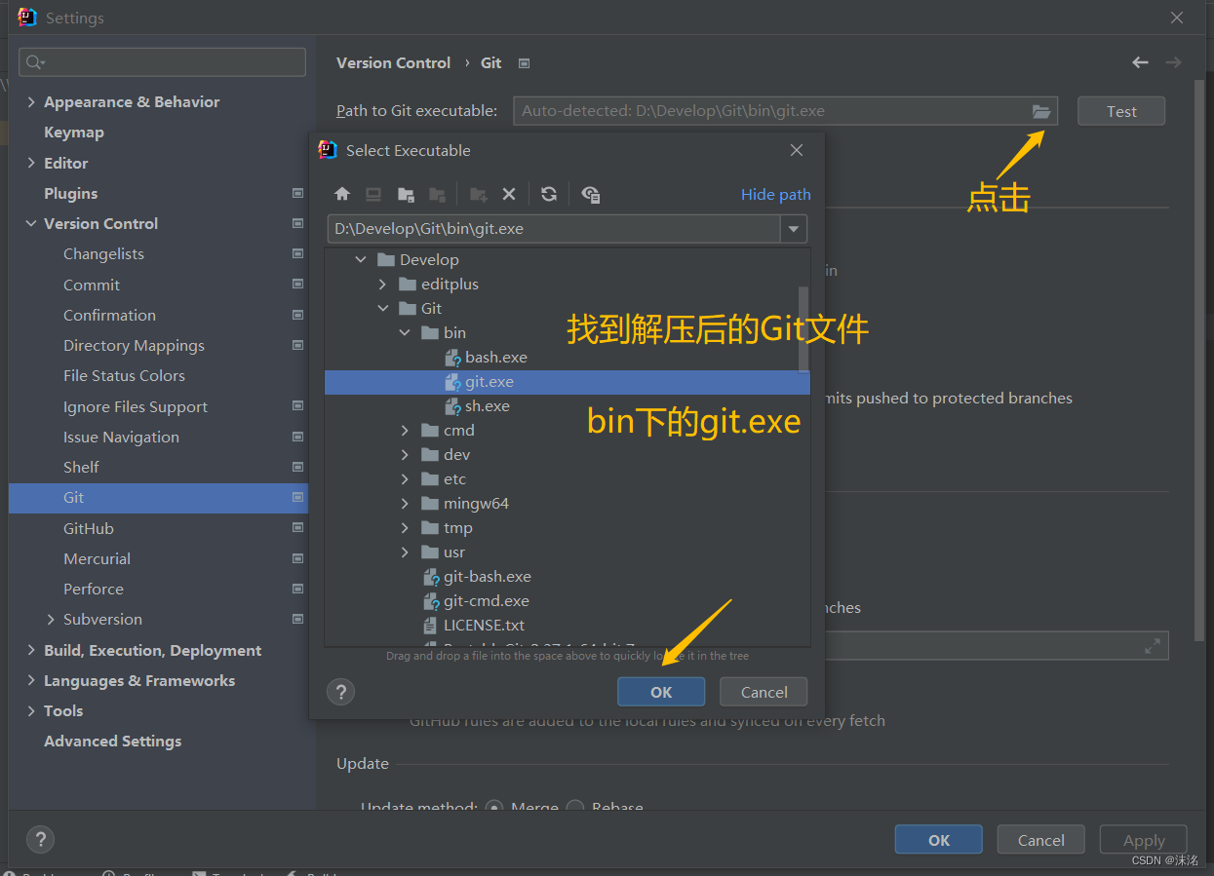This screenshot has height=876, width=1214.
Task: Select git-bash.exe in the tree
Action: pyautogui.click(x=487, y=576)
